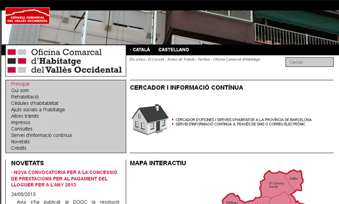Click the Cercador i informació contínua heading
Screen dimensions: 339x204
187,87
